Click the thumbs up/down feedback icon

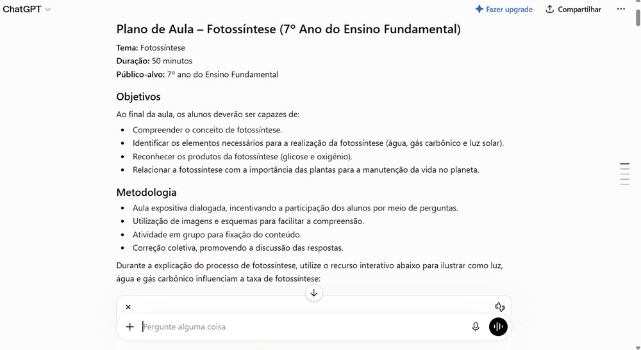coord(499,306)
